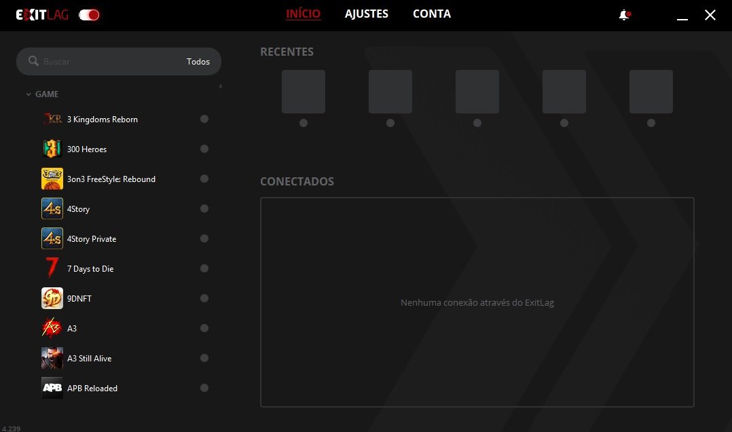Enable the status dot for A3
Screen dimensions: 732x432
[204, 329]
